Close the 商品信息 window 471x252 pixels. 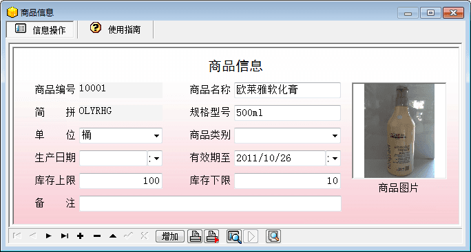coord(453,13)
